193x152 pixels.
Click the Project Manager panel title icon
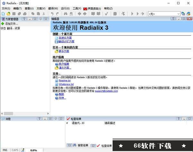click(3, 19)
